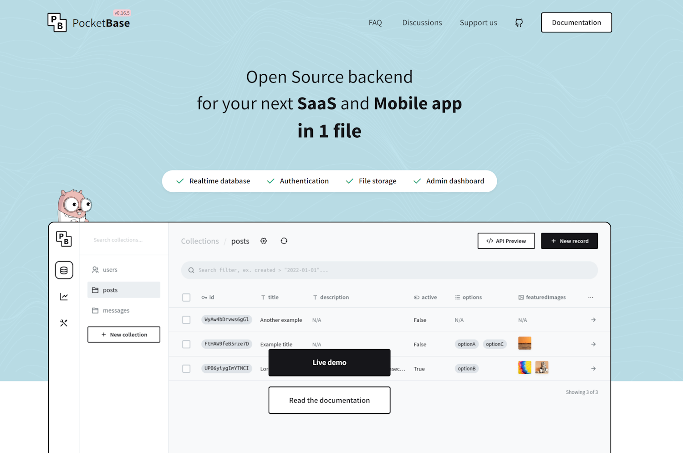Screen dimensions: 683x453
Task: Click the cat image thumbnail
Action: pyautogui.click(x=542, y=367)
